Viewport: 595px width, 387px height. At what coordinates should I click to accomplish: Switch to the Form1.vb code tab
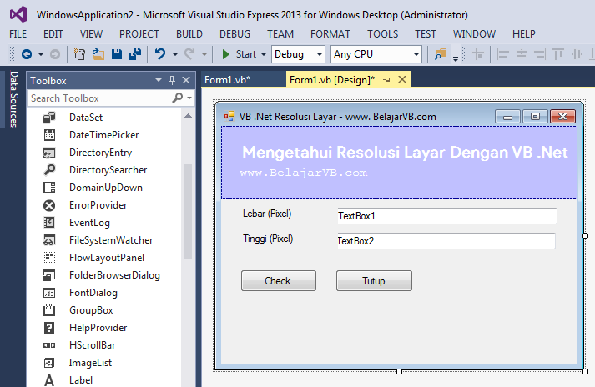pos(227,80)
